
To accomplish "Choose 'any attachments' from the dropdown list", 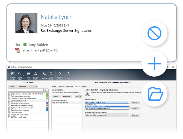I will pos(107,105).
